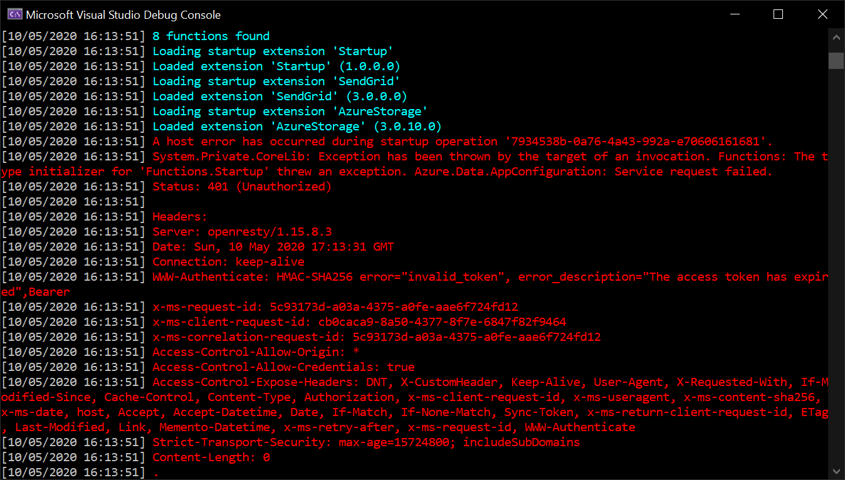The height and width of the screenshot is (480, 845).
Task: Close the Debug Console window
Action: tap(822, 14)
